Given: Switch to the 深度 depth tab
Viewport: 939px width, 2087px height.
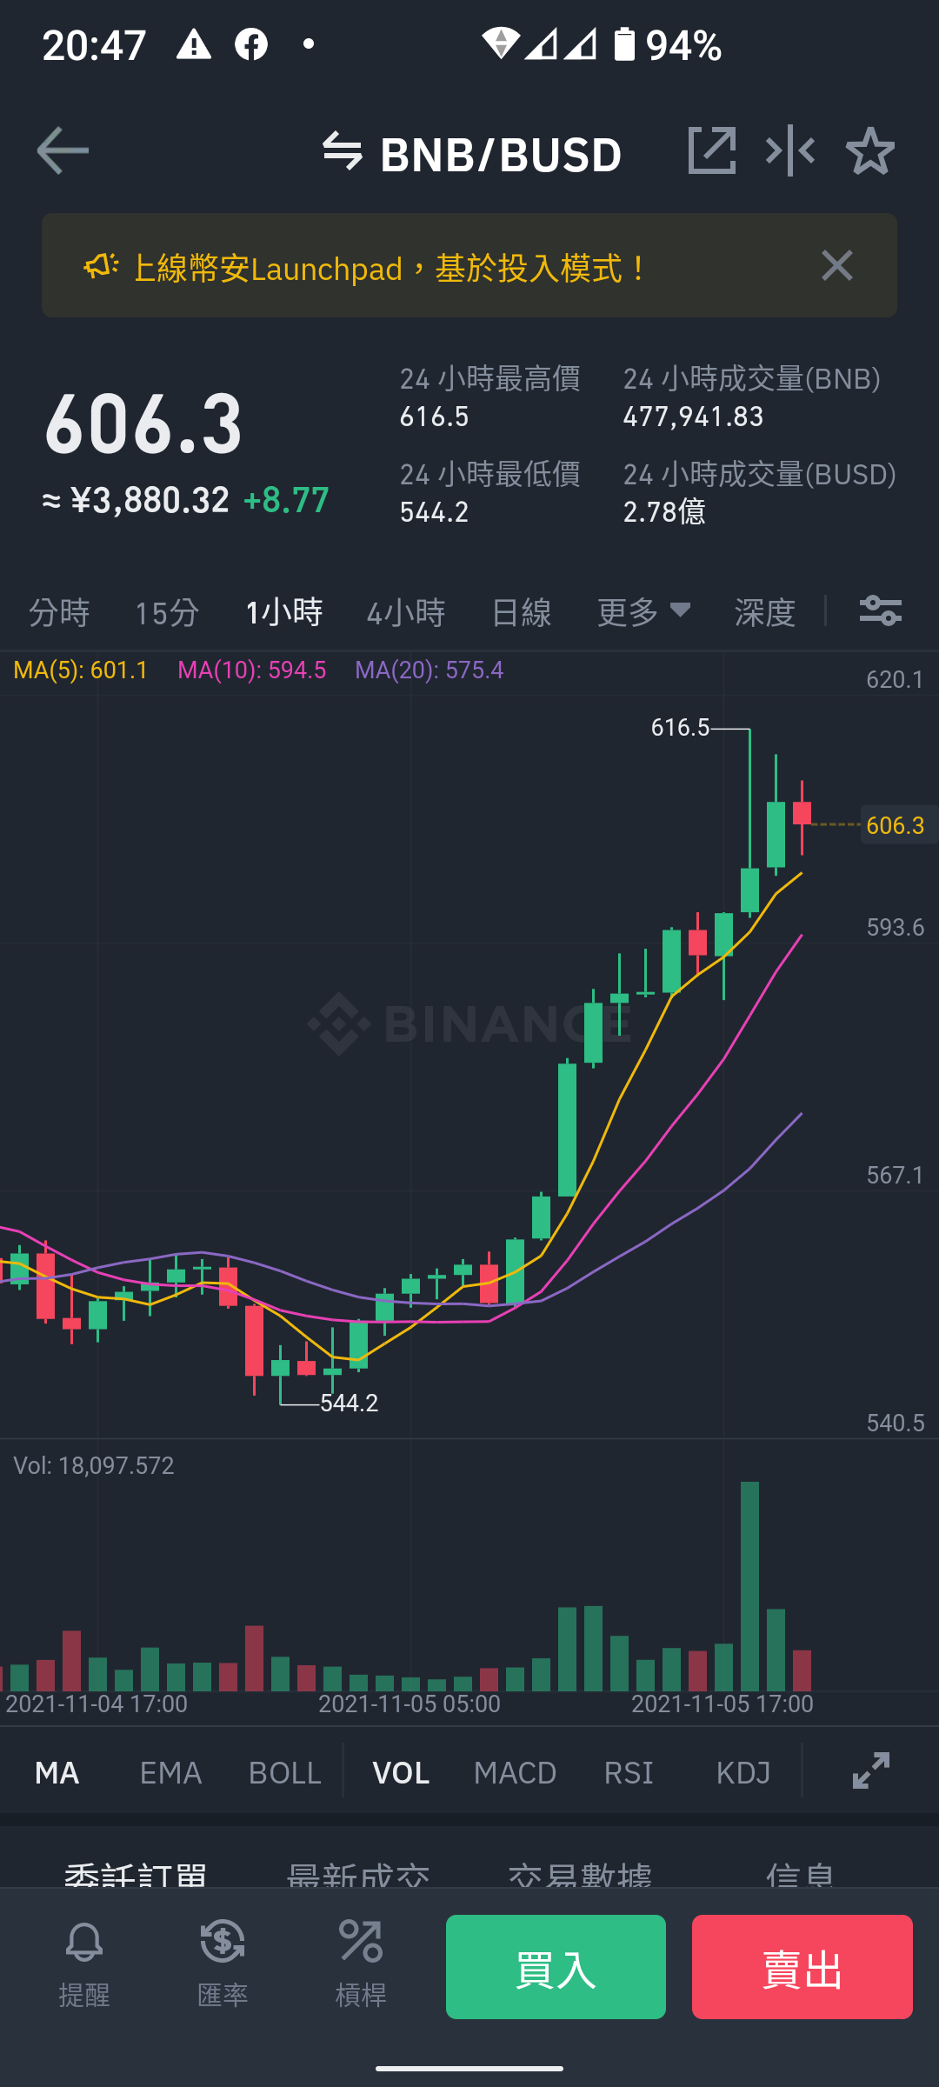Looking at the screenshot, I should tap(765, 612).
